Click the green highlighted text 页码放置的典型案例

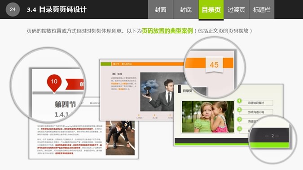[167, 31]
